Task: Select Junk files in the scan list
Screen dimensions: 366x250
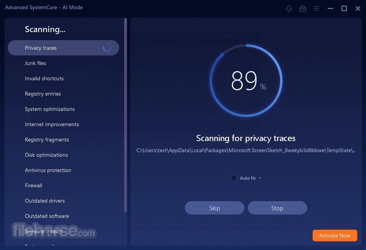Action: 36,63
